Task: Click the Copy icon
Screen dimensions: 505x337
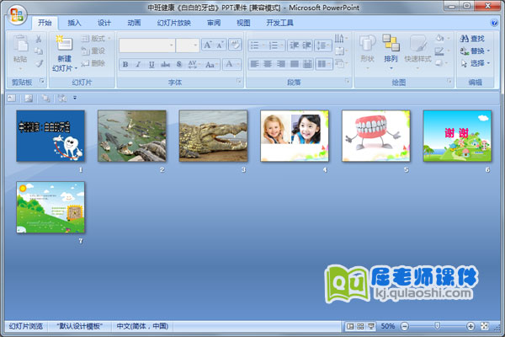Action: (39, 51)
